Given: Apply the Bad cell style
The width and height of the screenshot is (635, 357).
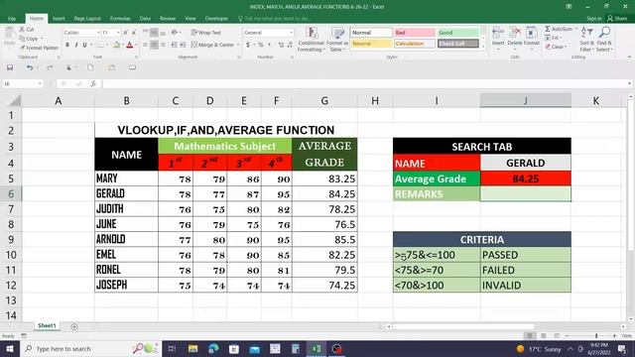Looking at the screenshot, I should pos(415,33).
